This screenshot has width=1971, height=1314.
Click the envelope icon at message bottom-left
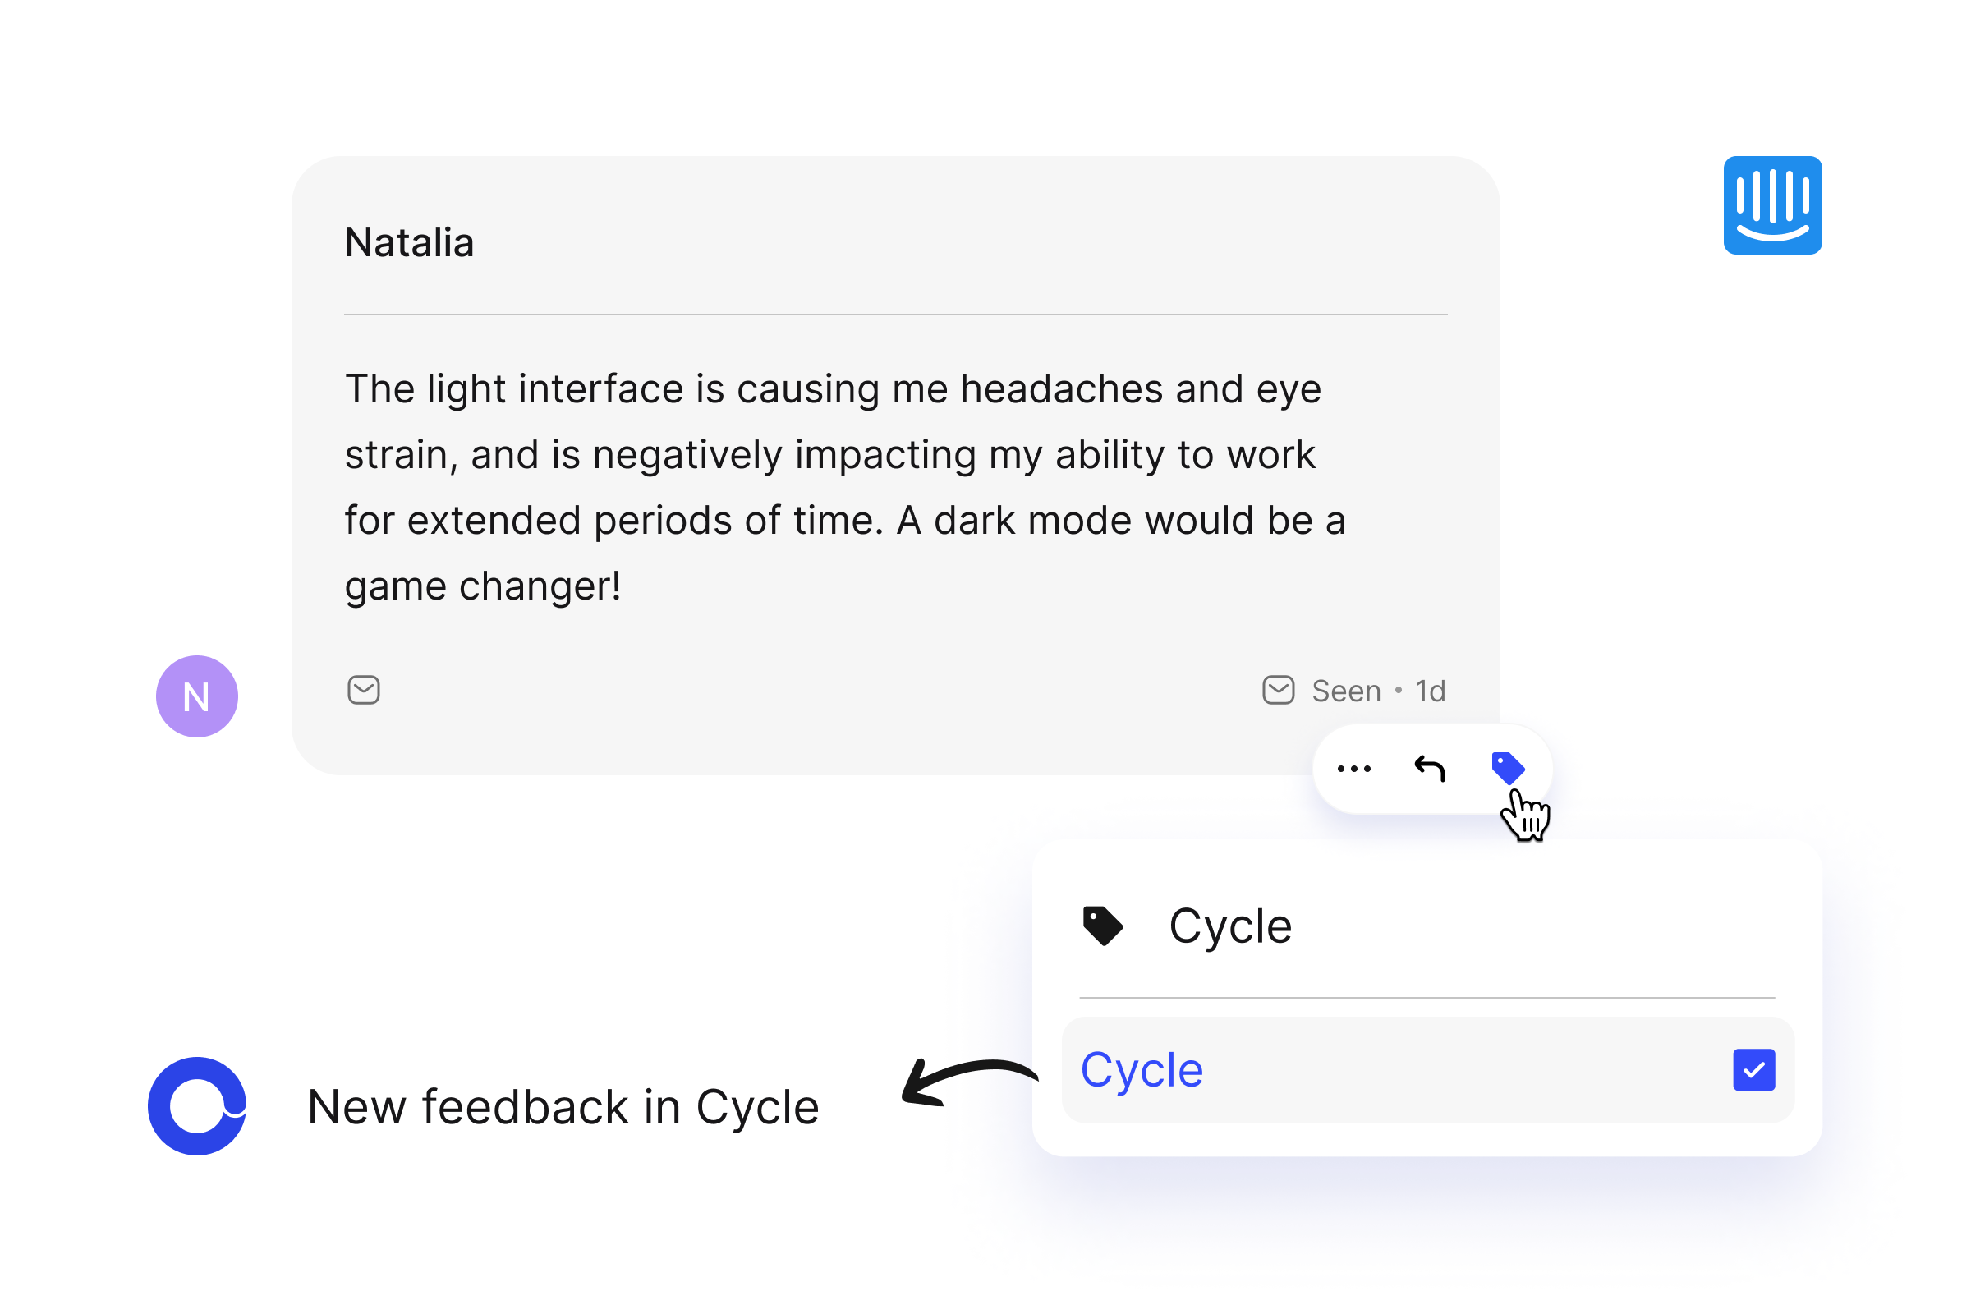[364, 691]
